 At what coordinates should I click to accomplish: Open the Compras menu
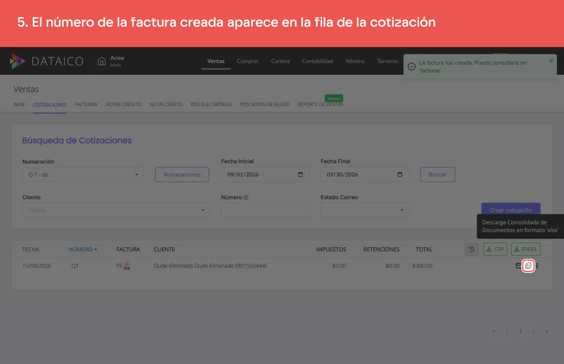(248, 61)
